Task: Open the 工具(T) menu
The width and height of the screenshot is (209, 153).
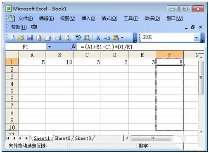Action: [131, 18]
